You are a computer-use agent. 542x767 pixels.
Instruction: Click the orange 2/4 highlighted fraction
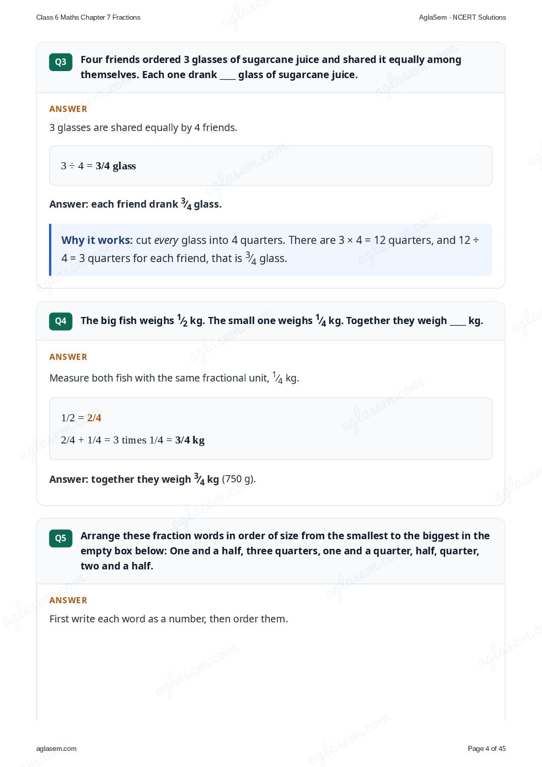tap(94, 418)
